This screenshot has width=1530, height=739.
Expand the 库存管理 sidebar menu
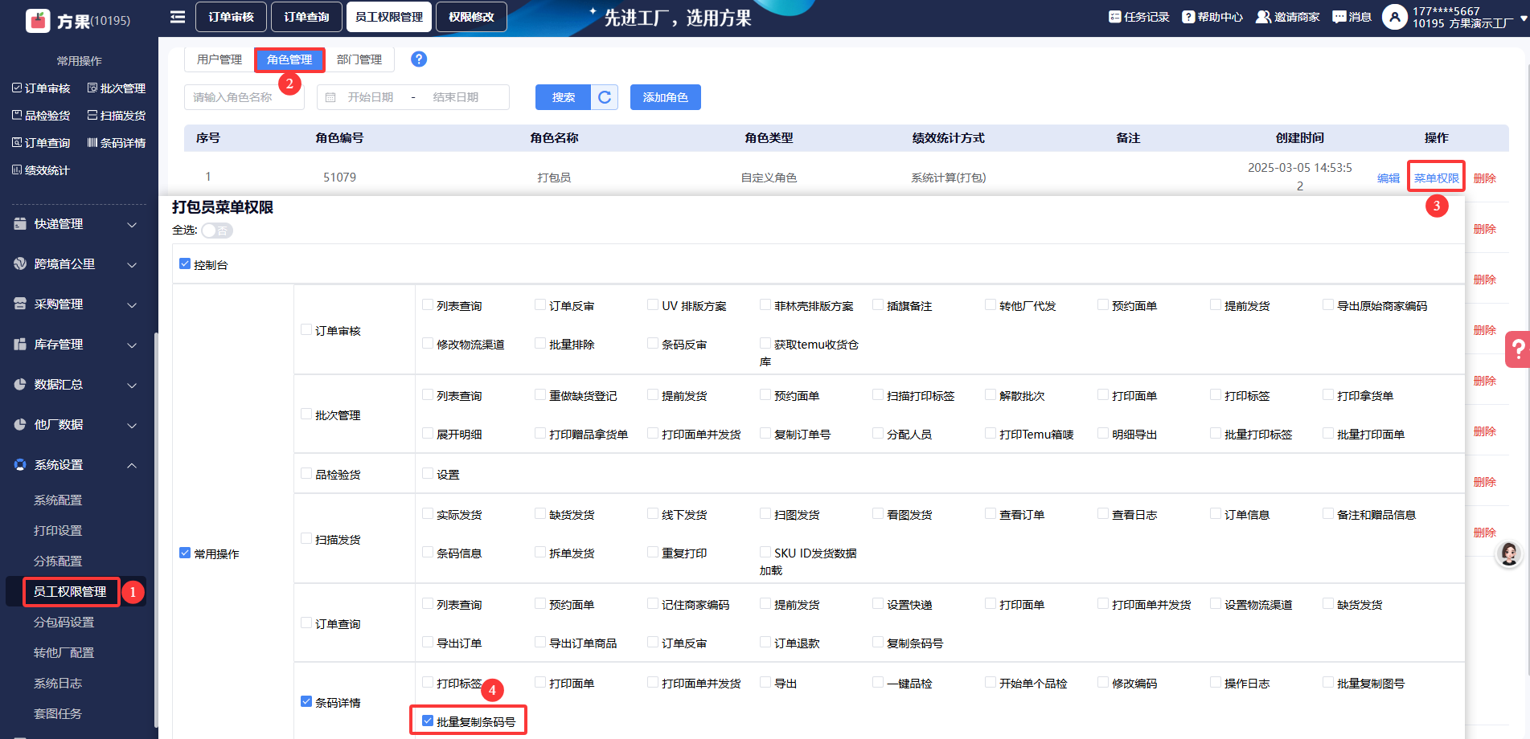click(76, 345)
